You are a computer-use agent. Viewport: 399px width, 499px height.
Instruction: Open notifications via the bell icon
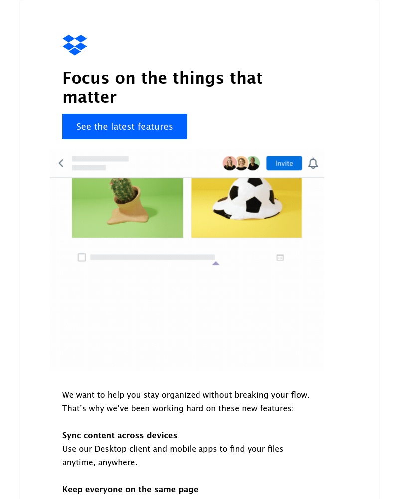click(x=313, y=163)
